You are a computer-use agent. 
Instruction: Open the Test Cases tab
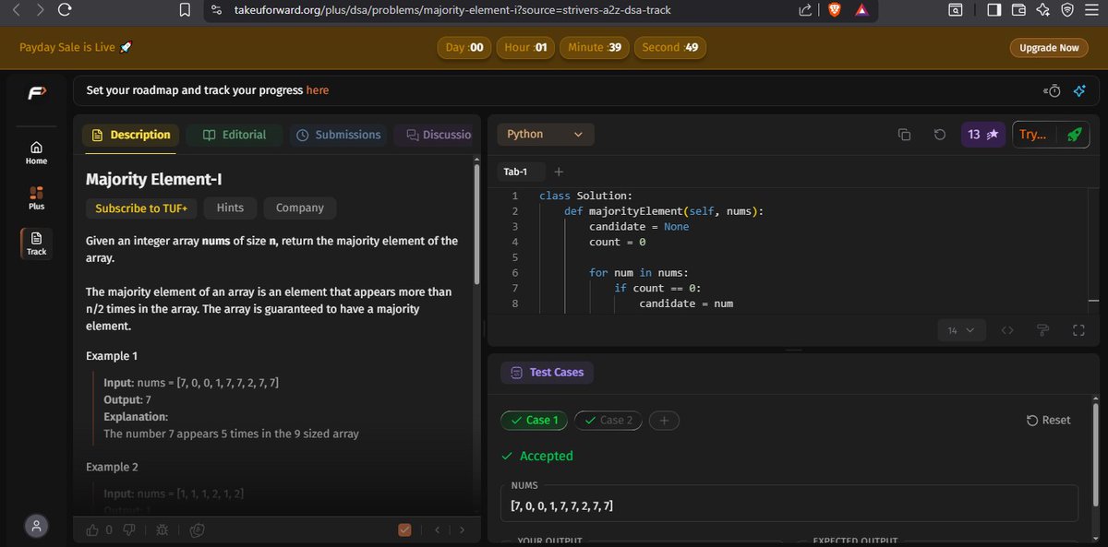point(548,373)
